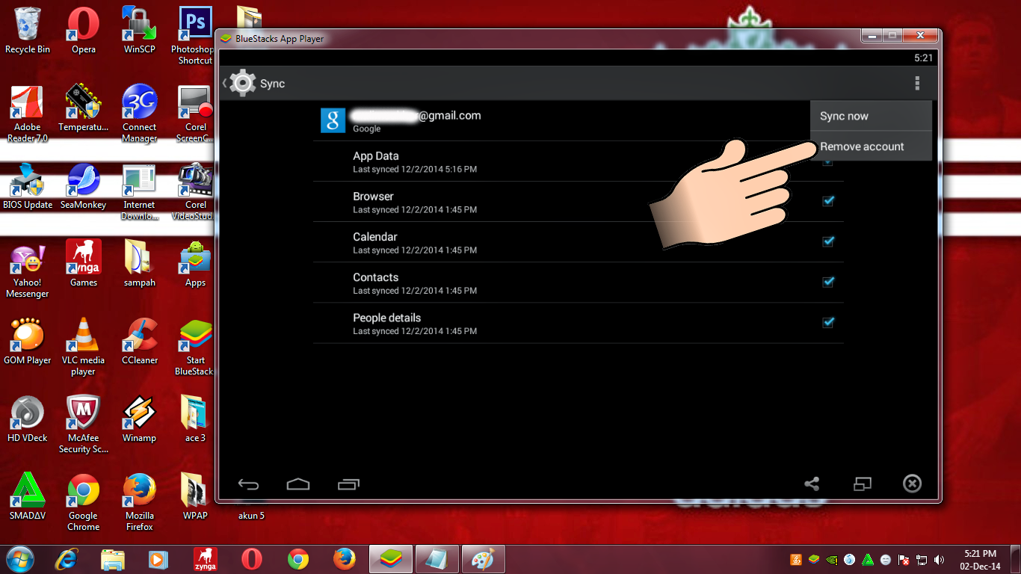1021x574 pixels.
Task: Tap the settings gear back icon beside Sync
Action: tap(239, 83)
